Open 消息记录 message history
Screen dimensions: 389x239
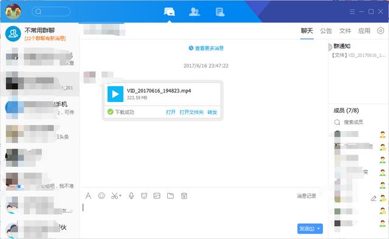point(306,196)
